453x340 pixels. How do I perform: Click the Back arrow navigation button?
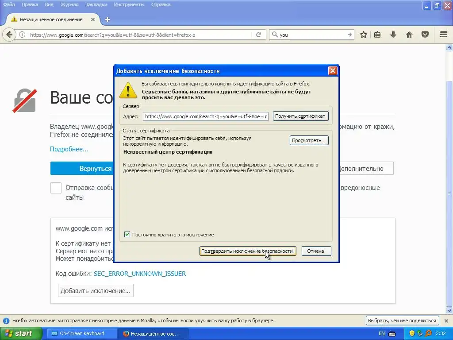(9, 35)
